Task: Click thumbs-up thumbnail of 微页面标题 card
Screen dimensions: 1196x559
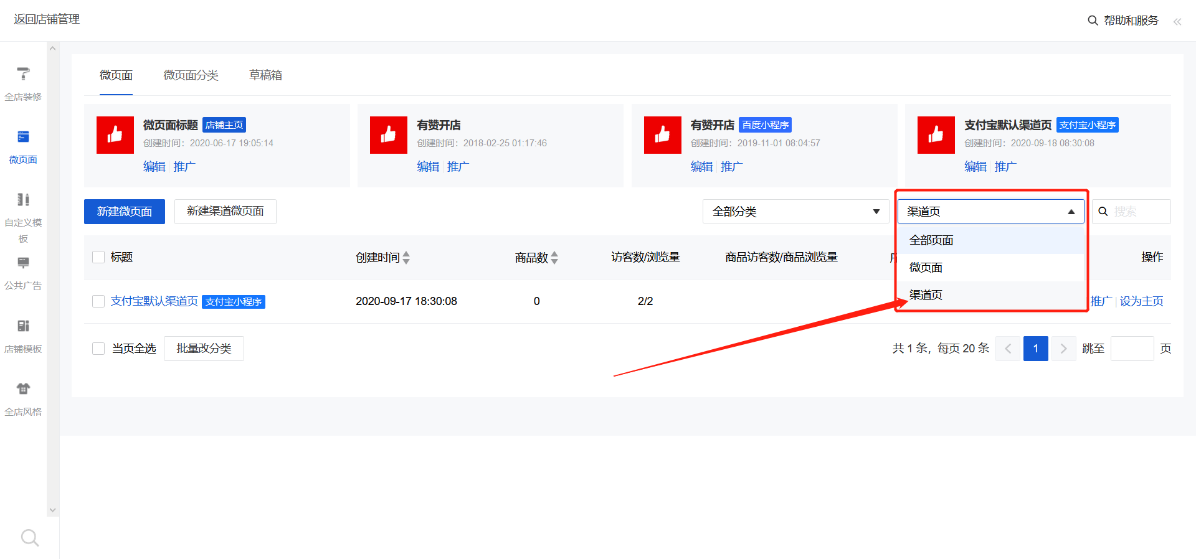Action: coord(115,135)
